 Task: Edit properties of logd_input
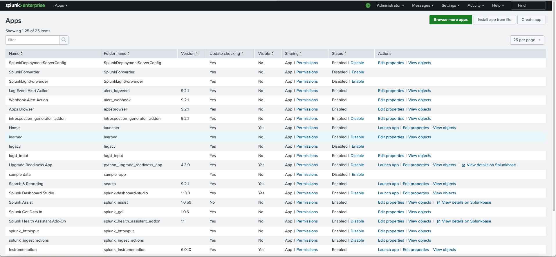click(x=391, y=156)
